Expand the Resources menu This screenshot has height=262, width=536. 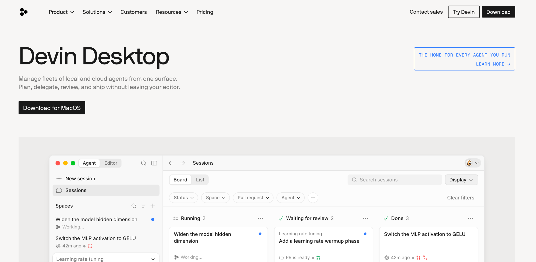coord(172,12)
